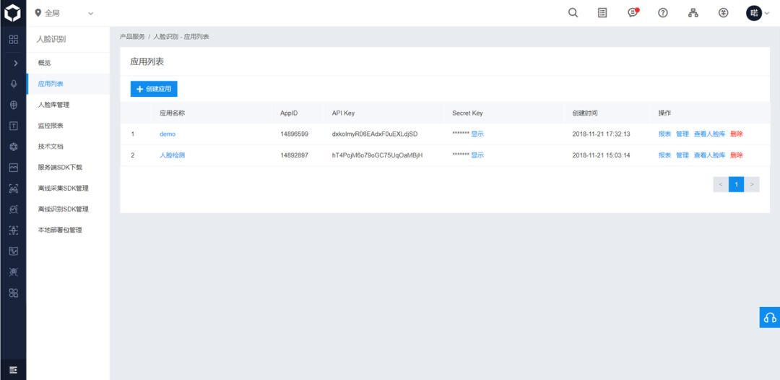Open the bug-shaped icon in the sidebar
This screenshot has width=780, height=380.
point(14,272)
